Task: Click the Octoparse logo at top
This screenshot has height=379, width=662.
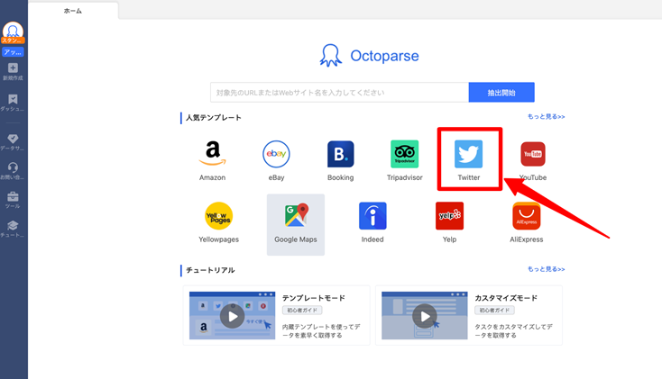Action: pyautogui.click(x=370, y=56)
